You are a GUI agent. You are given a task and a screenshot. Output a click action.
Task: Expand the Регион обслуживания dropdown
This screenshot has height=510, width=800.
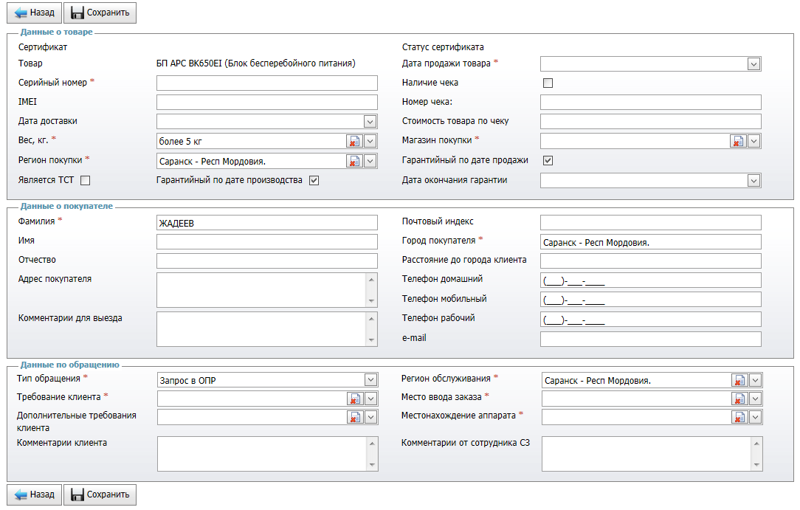(755, 380)
